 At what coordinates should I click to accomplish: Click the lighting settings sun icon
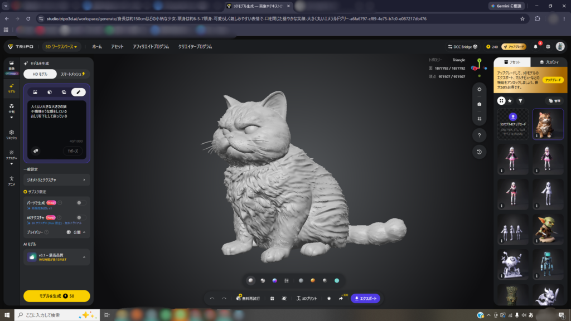(x=479, y=89)
